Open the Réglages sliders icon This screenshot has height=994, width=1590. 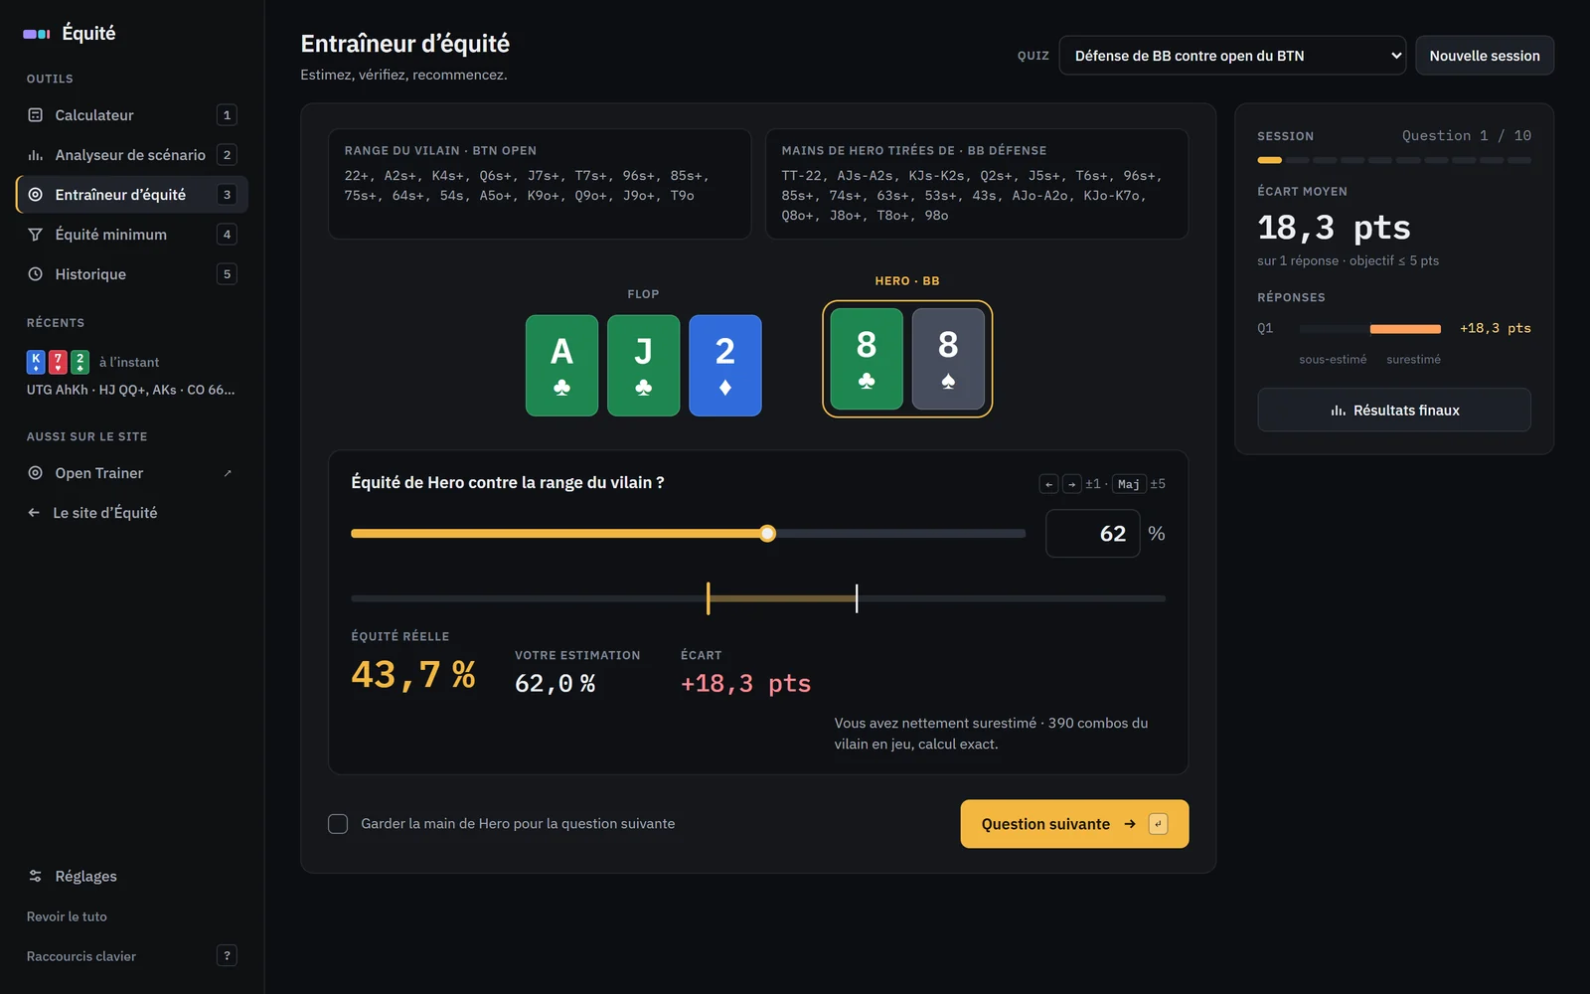[x=36, y=876]
